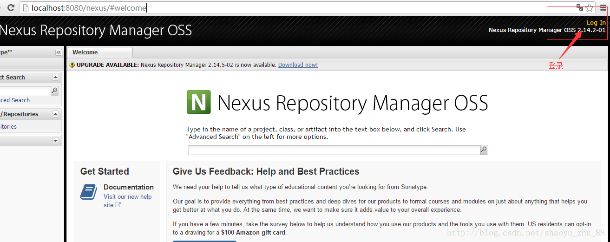Click the translate page icon in address bar
Screen dimensions: 610x242
click(x=580, y=7)
